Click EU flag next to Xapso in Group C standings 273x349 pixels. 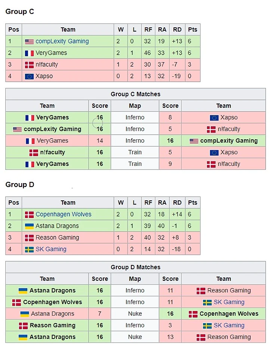(x=29, y=76)
